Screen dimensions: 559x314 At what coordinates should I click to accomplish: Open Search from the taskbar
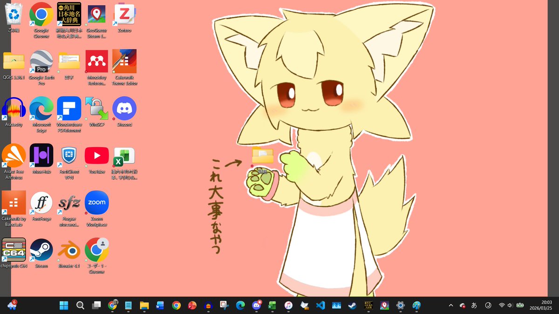click(80, 306)
